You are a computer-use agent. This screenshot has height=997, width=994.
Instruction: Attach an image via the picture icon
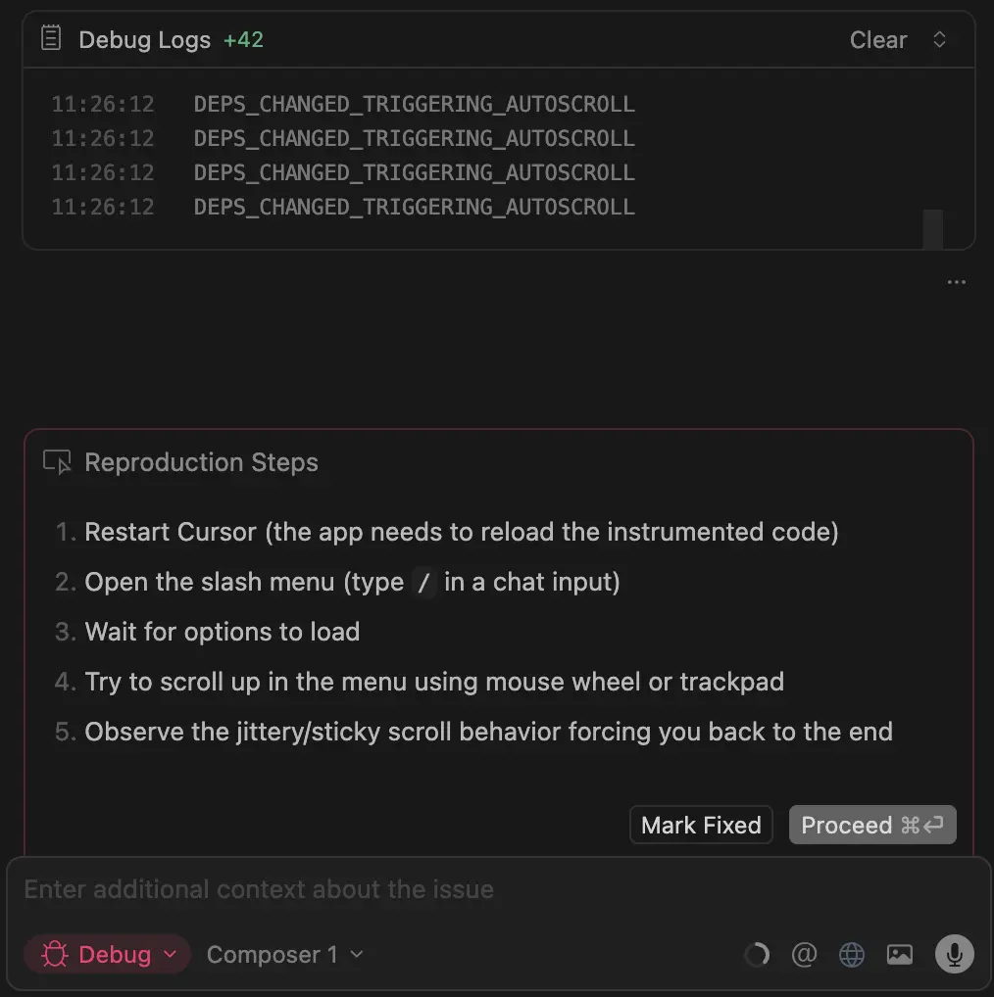(x=899, y=954)
